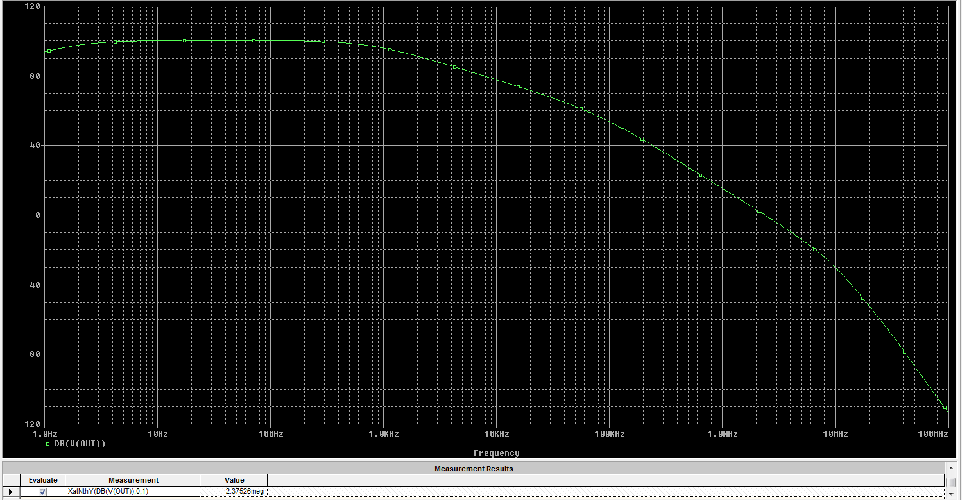
Task: Click the Frequency x-axis title
Action: [x=496, y=453]
